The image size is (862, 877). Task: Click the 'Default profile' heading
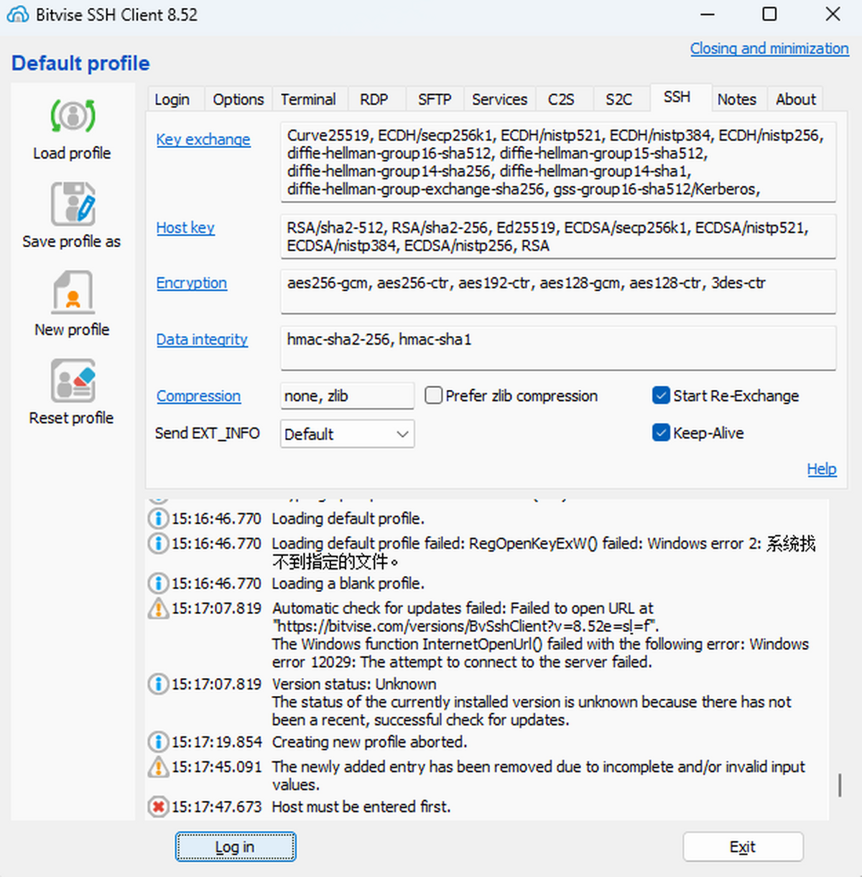[x=80, y=63]
